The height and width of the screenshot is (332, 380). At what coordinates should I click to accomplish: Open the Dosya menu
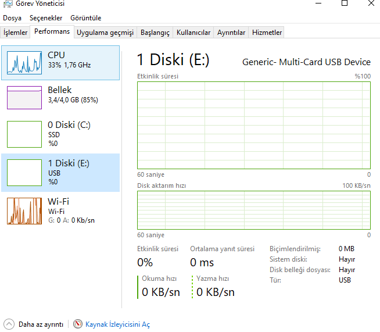point(12,18)
